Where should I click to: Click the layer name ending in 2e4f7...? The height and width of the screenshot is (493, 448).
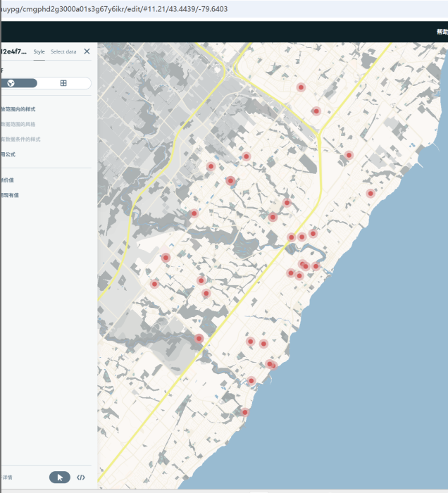click(x=13, y=51)
